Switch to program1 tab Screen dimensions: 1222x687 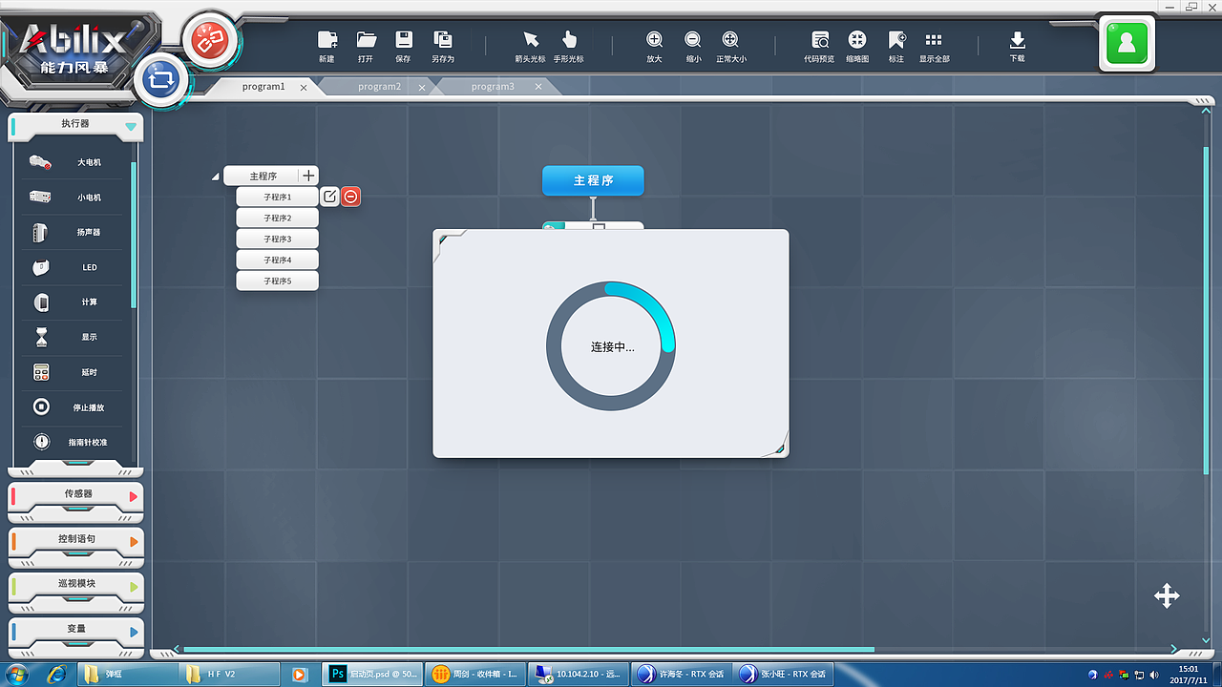[263, 86]
